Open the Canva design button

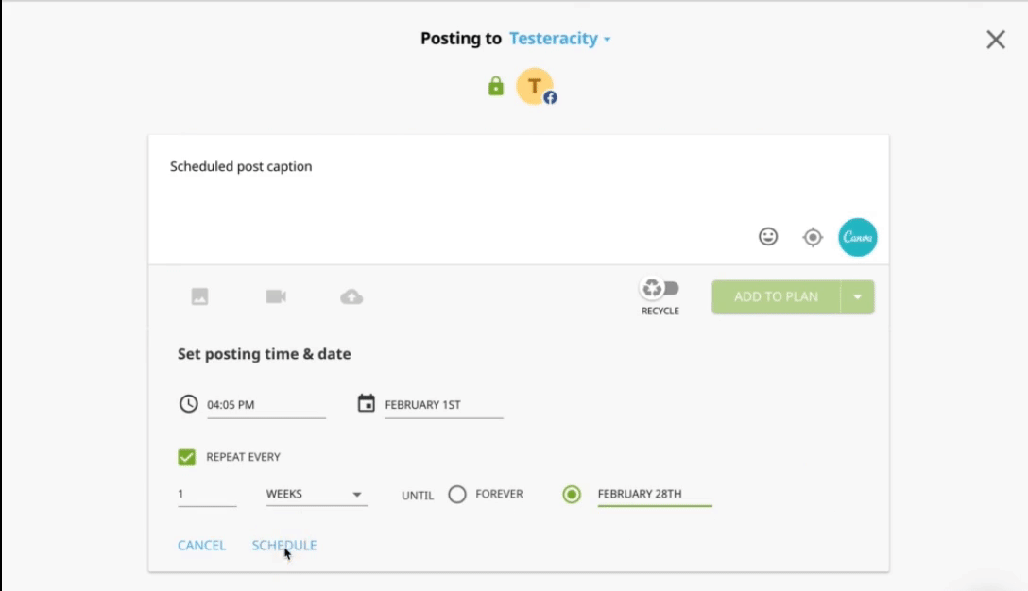(x=858, y=237)
